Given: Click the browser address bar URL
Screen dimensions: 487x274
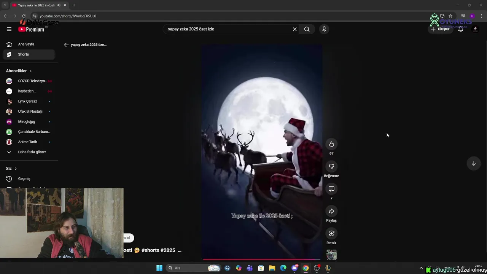Looking at the screenshot, I should tap(68, 16).
